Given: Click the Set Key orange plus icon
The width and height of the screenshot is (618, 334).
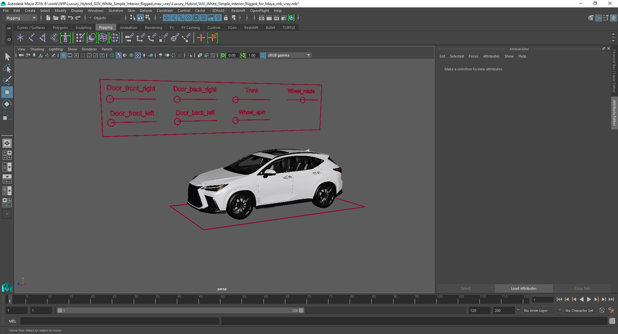Looking at the screenshot, I should point(201,38).
